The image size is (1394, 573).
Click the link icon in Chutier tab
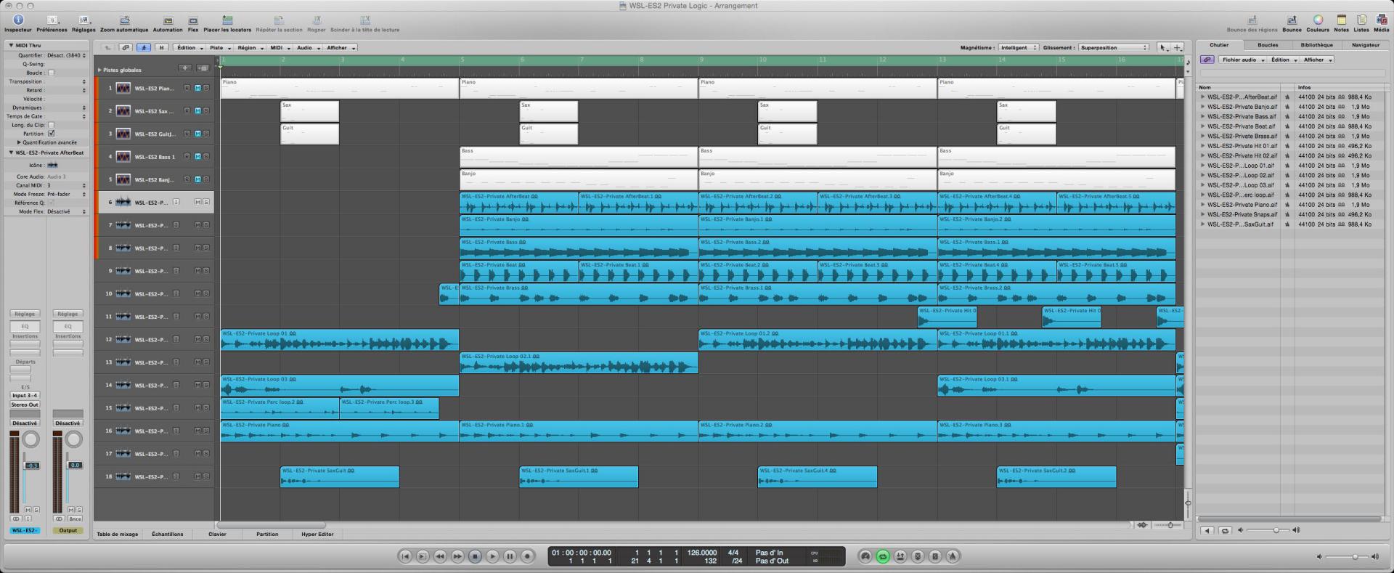[x=1207, y=60]
